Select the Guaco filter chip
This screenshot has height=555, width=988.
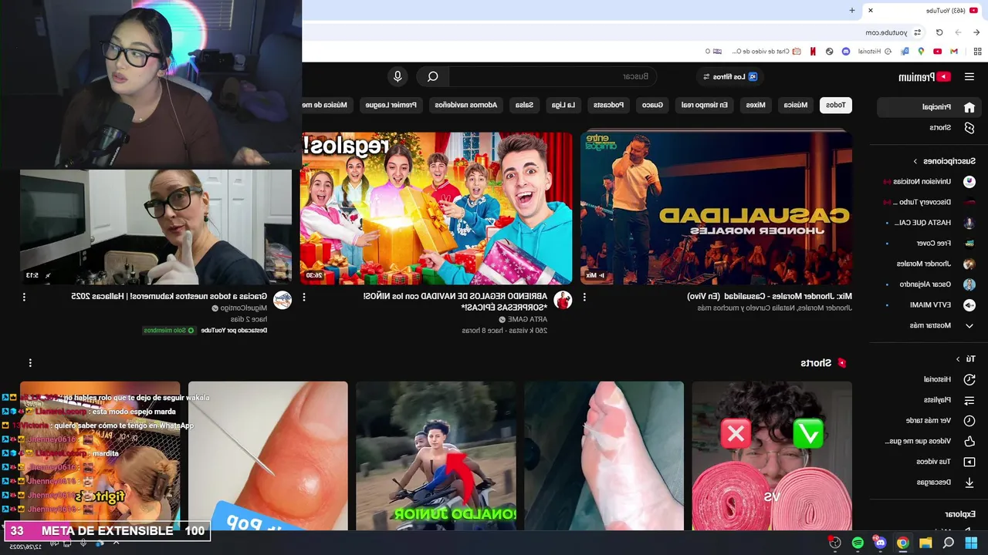652,105
